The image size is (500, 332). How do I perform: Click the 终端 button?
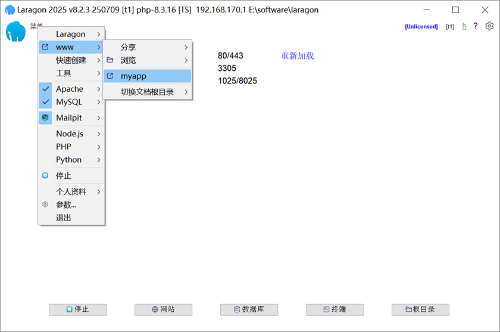(335, 309)
